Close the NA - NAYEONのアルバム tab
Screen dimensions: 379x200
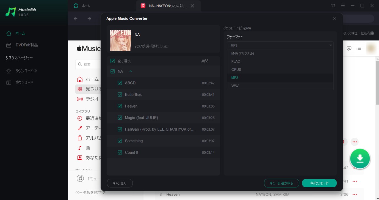(x=192, y=6)
